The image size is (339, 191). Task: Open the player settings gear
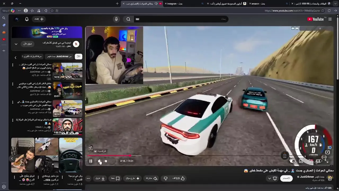(x=310, y=161)
